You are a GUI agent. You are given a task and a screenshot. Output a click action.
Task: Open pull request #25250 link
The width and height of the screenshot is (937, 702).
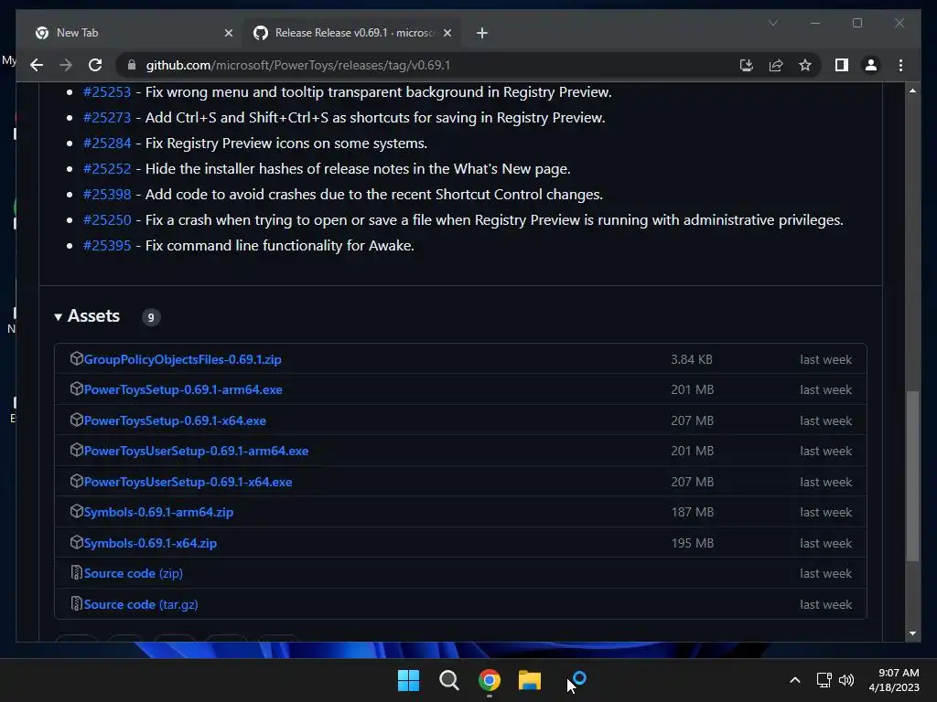tap(107, 220)
